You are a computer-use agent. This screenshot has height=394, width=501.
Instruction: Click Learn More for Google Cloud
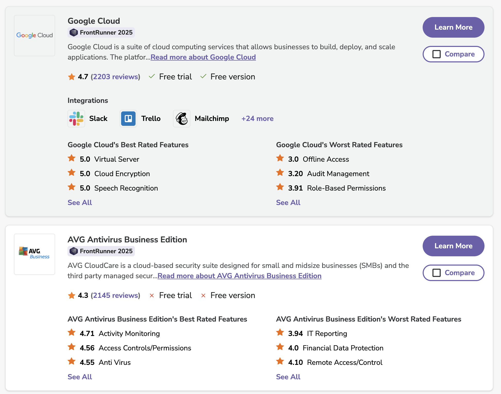pyautogui.click(x=453, y=27)
